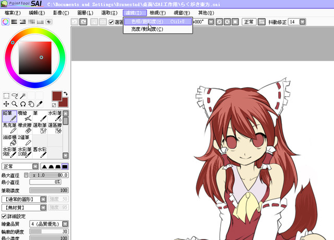Screen dimensions: 334x240
Task: Show the color mixer panel icon
Action: (x=31, y=22)
